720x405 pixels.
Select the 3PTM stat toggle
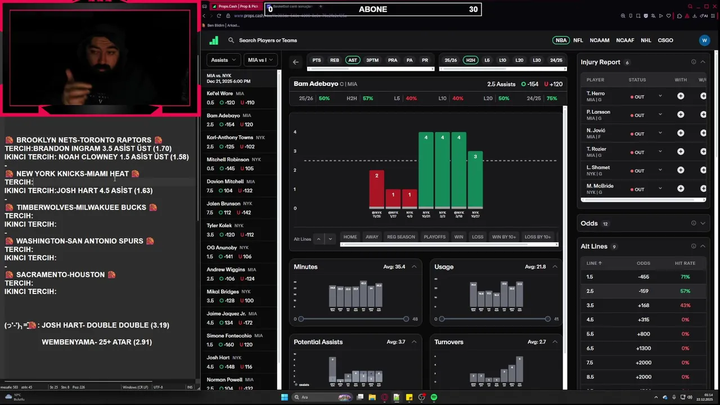pos(372,60)
